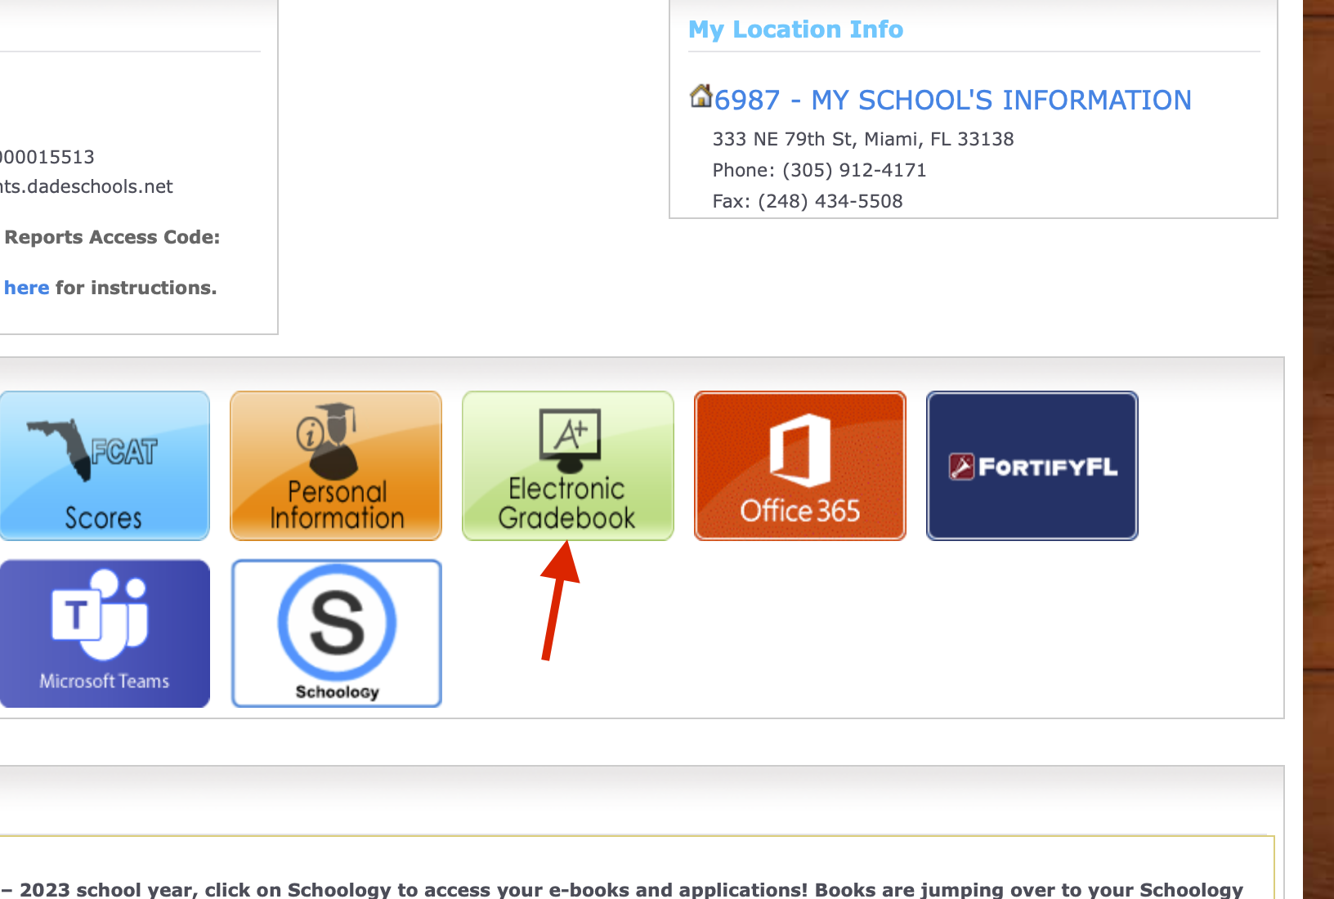Select the dadeschools.net email text
The height and width of the screenshot is (899, 1334).
point(86,186)
